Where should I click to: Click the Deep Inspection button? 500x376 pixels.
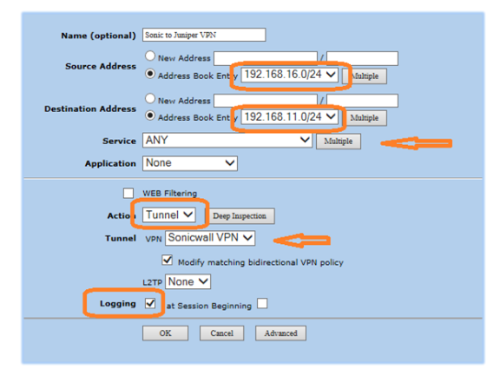tap(241, 216)
